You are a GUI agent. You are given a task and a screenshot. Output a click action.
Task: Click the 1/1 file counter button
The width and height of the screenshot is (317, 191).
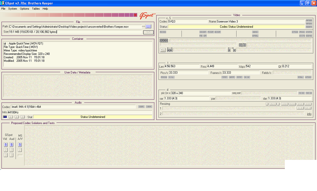pyautogui.click(x=148, y=32)
